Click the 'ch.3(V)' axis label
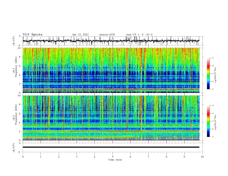 coord(14,148)
